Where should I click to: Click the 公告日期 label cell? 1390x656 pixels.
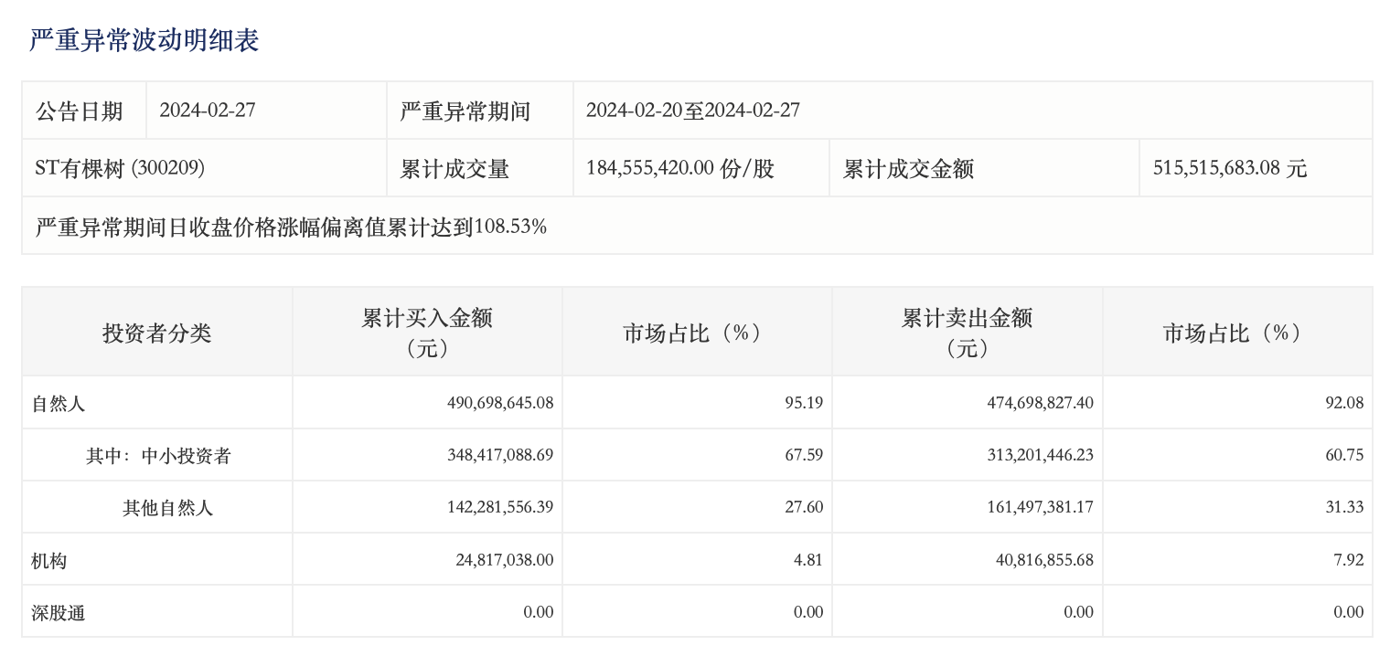[80, 111]
